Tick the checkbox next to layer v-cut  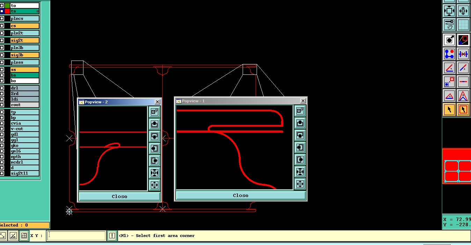click(x=2, y=129)
